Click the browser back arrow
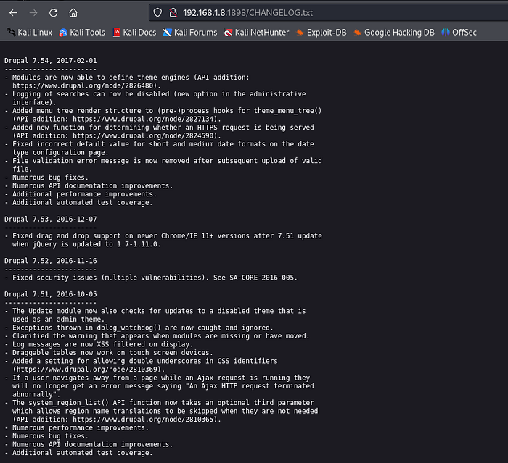Viewport: 508px width, 463px height. click(13, 13)
